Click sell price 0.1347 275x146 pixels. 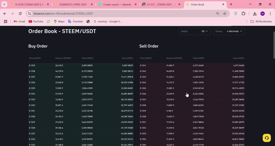pos(143,100)
